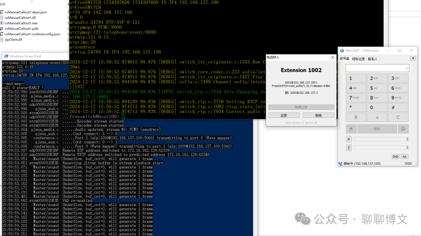The image size is (421, 236).
Task: Toggle AA auto-answer mode
Action: pyautogui.click(x=404, y=157)
